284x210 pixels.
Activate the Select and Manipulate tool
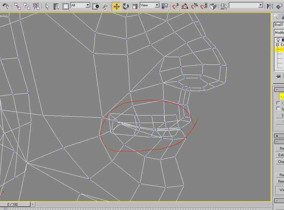(105, 6)
